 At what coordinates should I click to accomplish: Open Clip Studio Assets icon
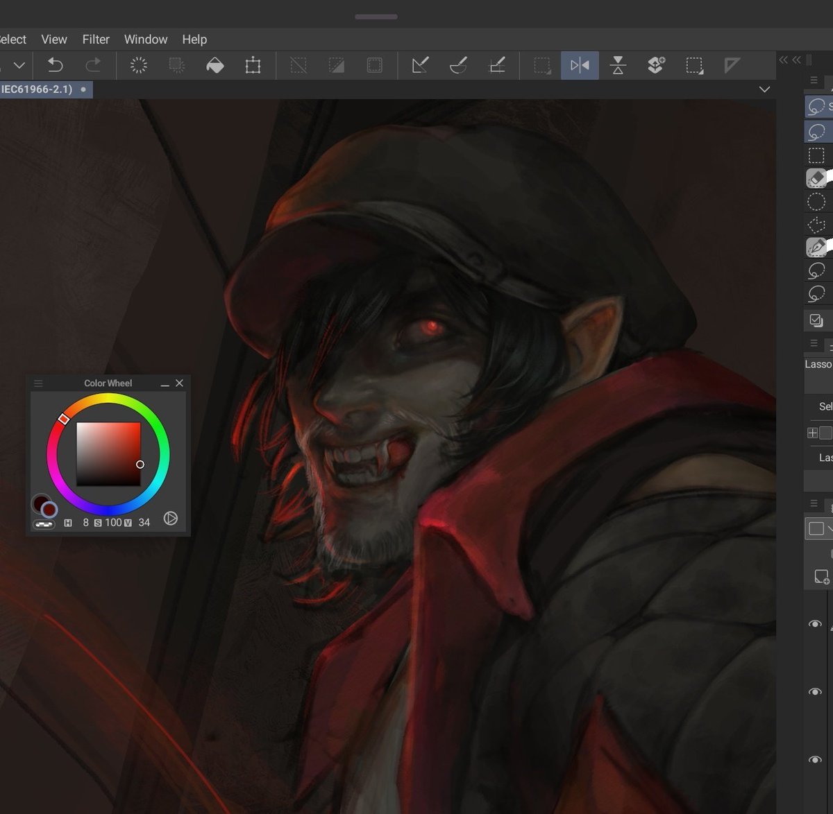[x=656, y=65]
